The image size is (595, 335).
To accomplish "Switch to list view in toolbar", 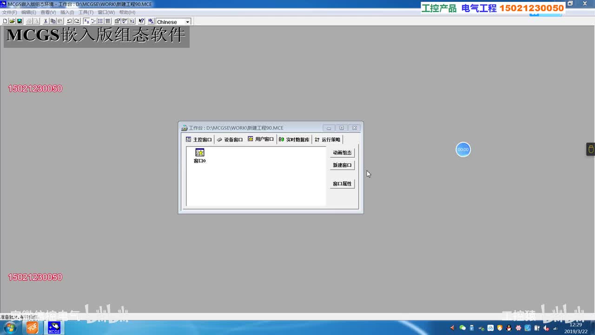I will pyautogui.click(x=100, y=21).
